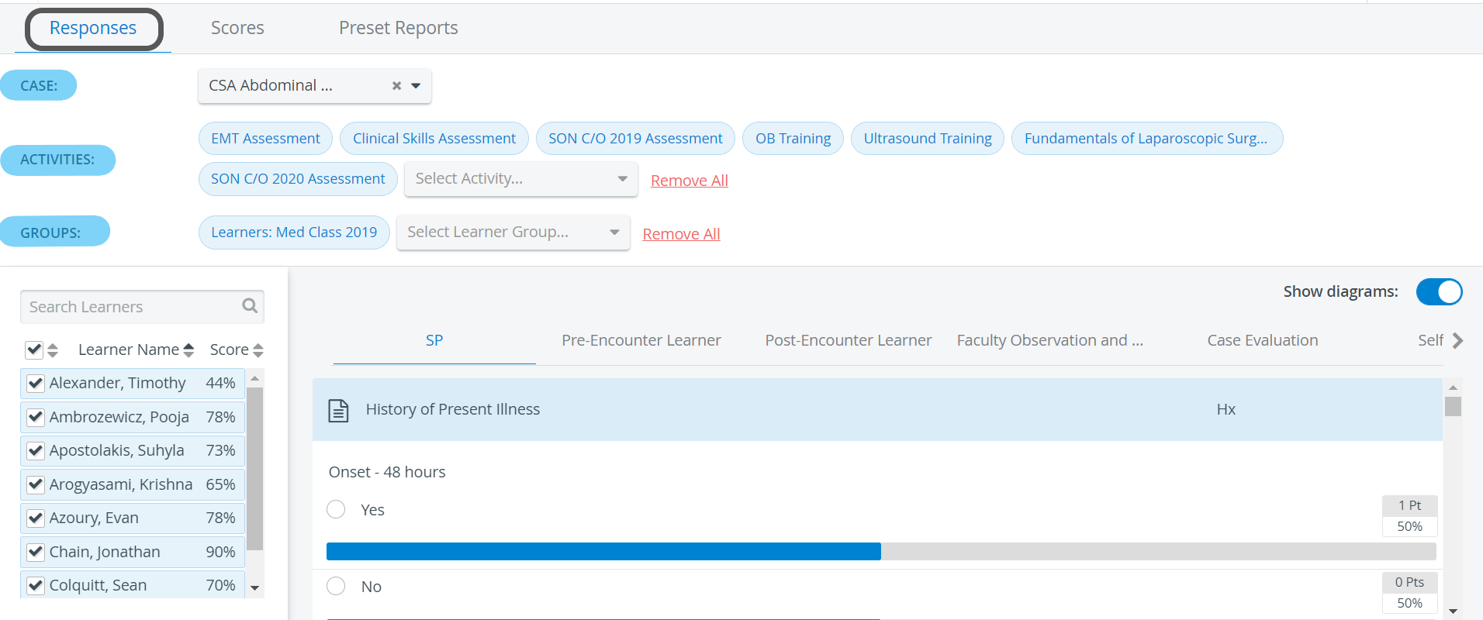Click the EMT Assessment activity chip
This screenshot has height=620, width=1483.
click(x=265, y=139)
